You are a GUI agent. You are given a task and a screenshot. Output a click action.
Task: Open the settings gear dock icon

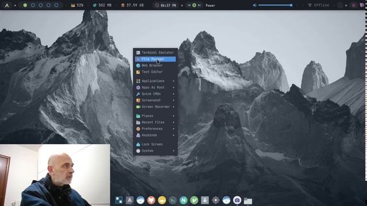216,200
